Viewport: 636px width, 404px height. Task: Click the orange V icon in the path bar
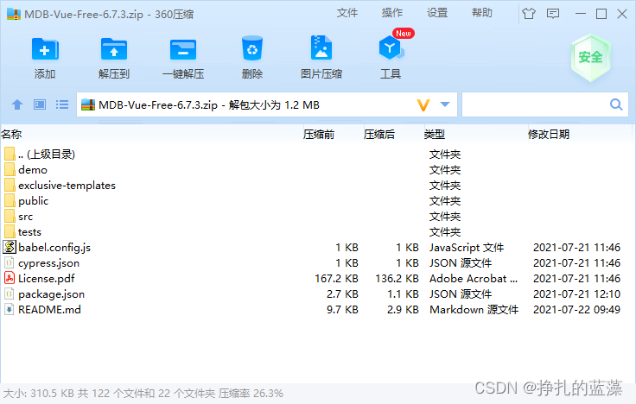[423, 105]
